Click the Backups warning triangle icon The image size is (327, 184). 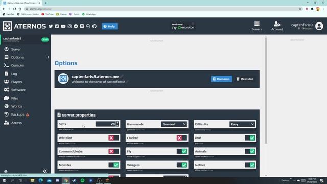coord(27,114)
